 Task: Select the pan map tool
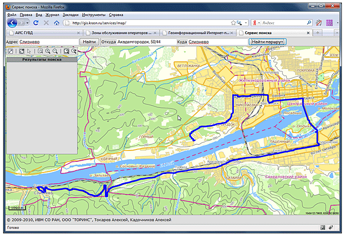point(21,51)
